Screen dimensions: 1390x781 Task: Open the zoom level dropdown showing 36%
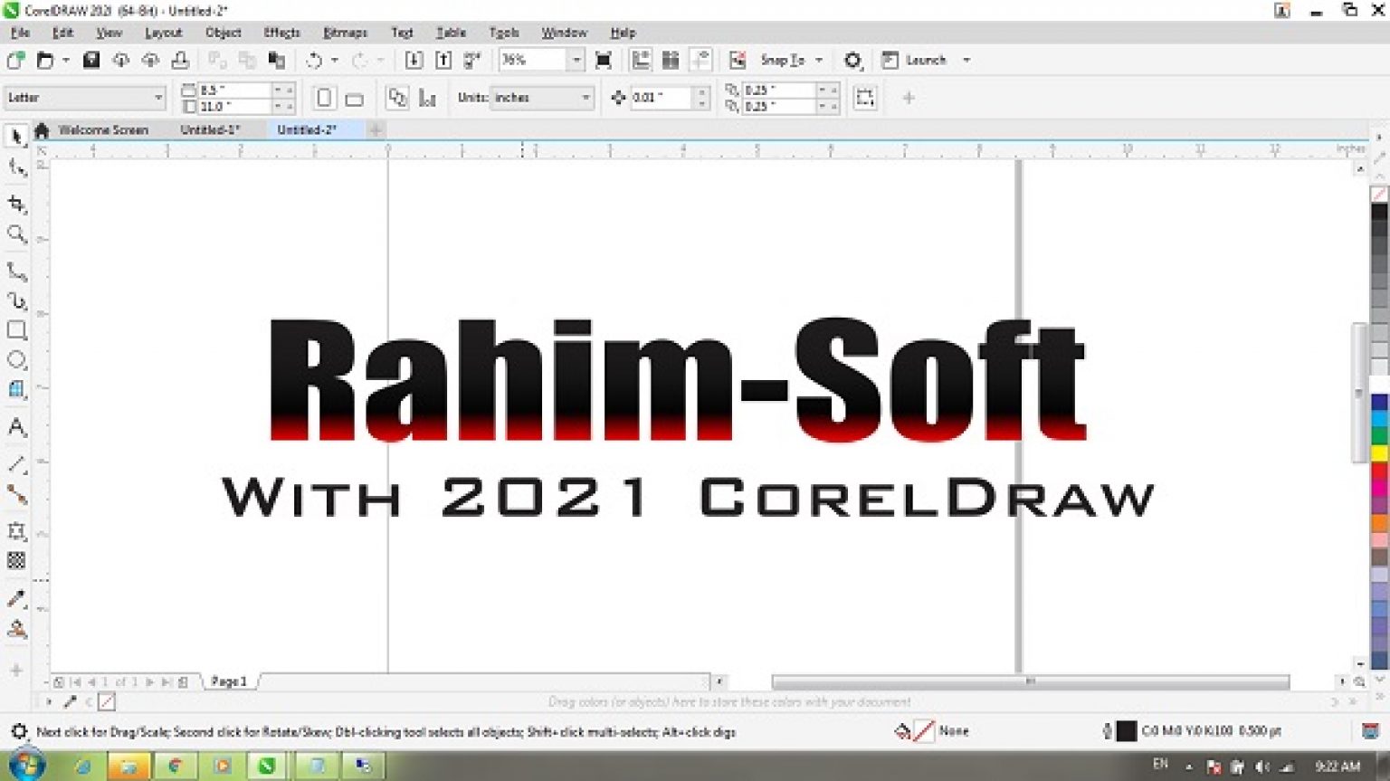coord(540,60)
